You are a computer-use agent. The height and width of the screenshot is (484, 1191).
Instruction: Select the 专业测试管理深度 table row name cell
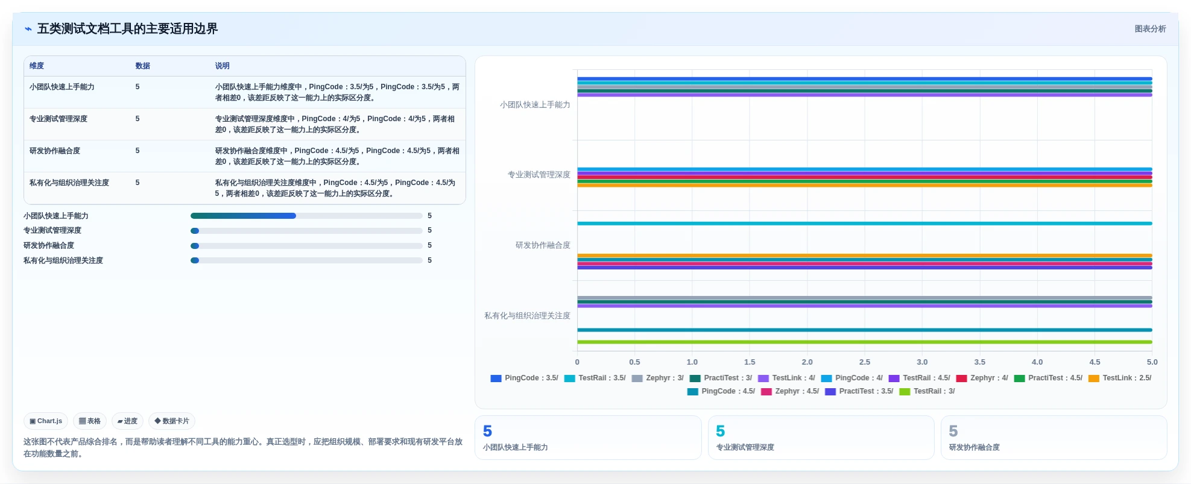click(58, 119)
